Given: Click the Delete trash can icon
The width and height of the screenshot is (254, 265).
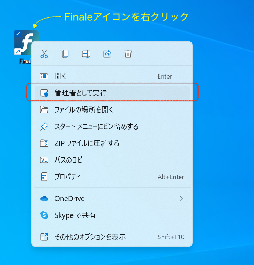Looking at the screenshot, I should 128,54.
